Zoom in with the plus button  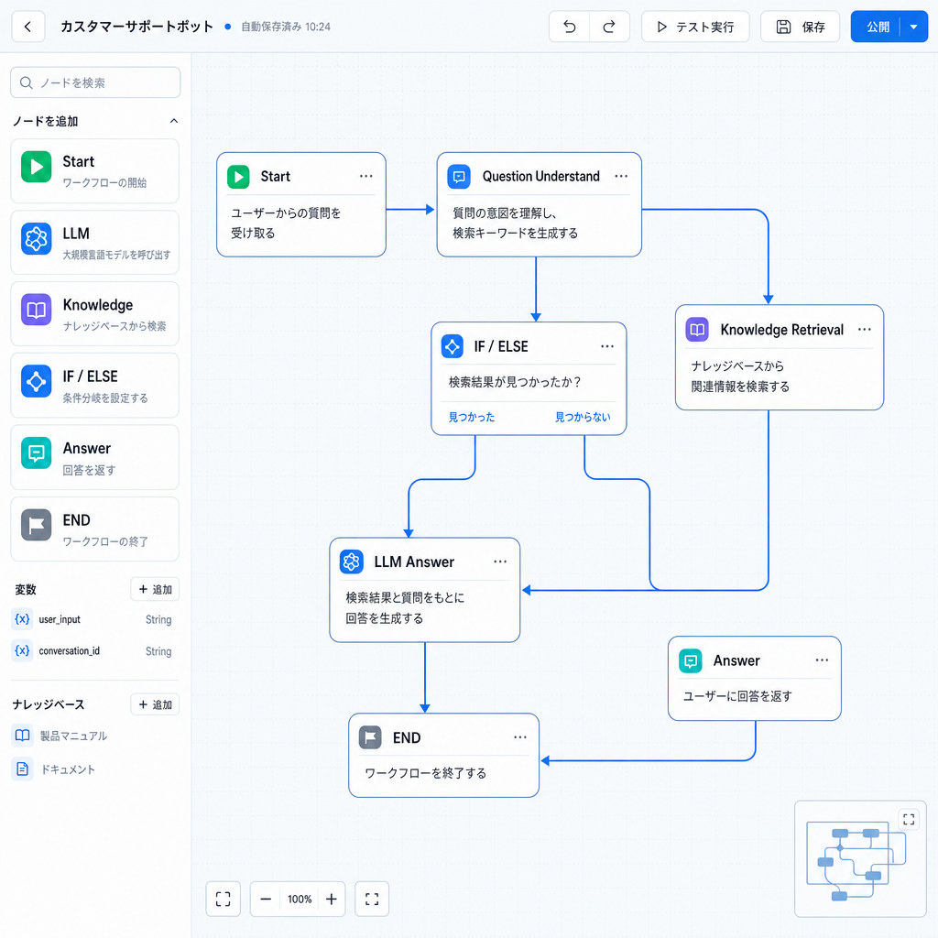click(332, 899)
